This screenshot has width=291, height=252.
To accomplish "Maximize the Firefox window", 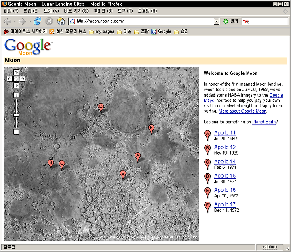I will click(x=280, y=4).
